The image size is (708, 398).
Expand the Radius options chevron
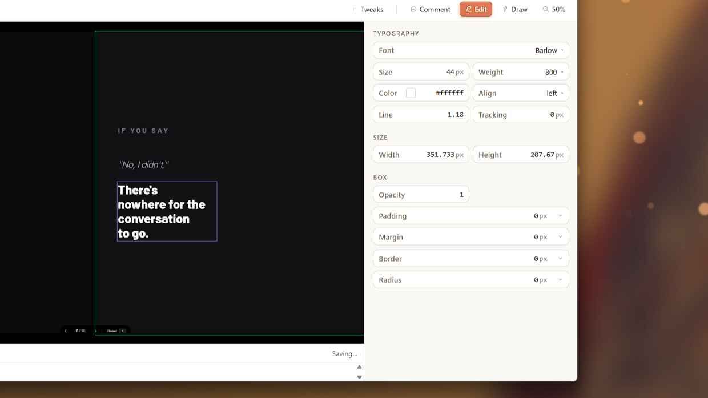560,280
